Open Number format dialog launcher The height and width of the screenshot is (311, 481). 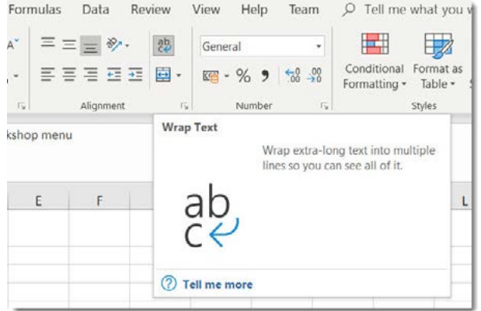coord(324,107)
